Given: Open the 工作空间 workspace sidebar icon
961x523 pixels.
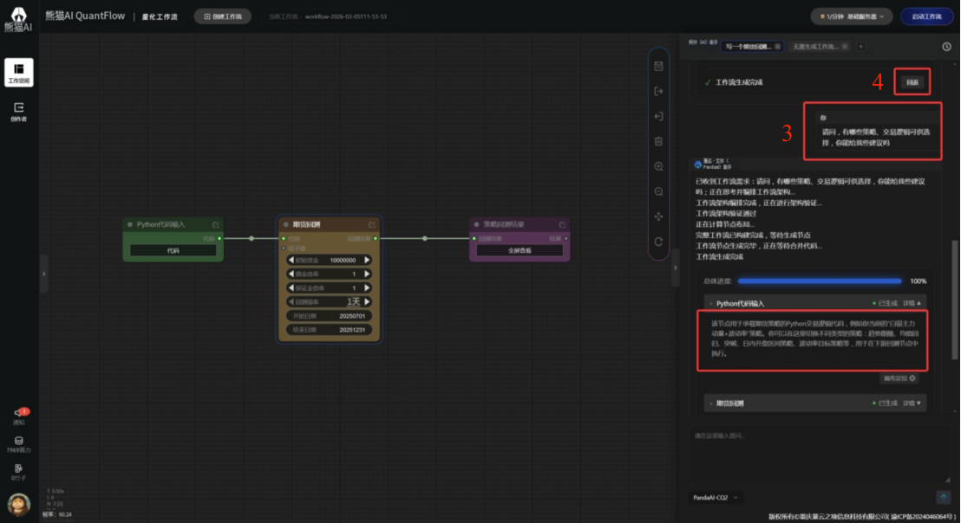Looking at the screenshot, I should pos(19,72).
